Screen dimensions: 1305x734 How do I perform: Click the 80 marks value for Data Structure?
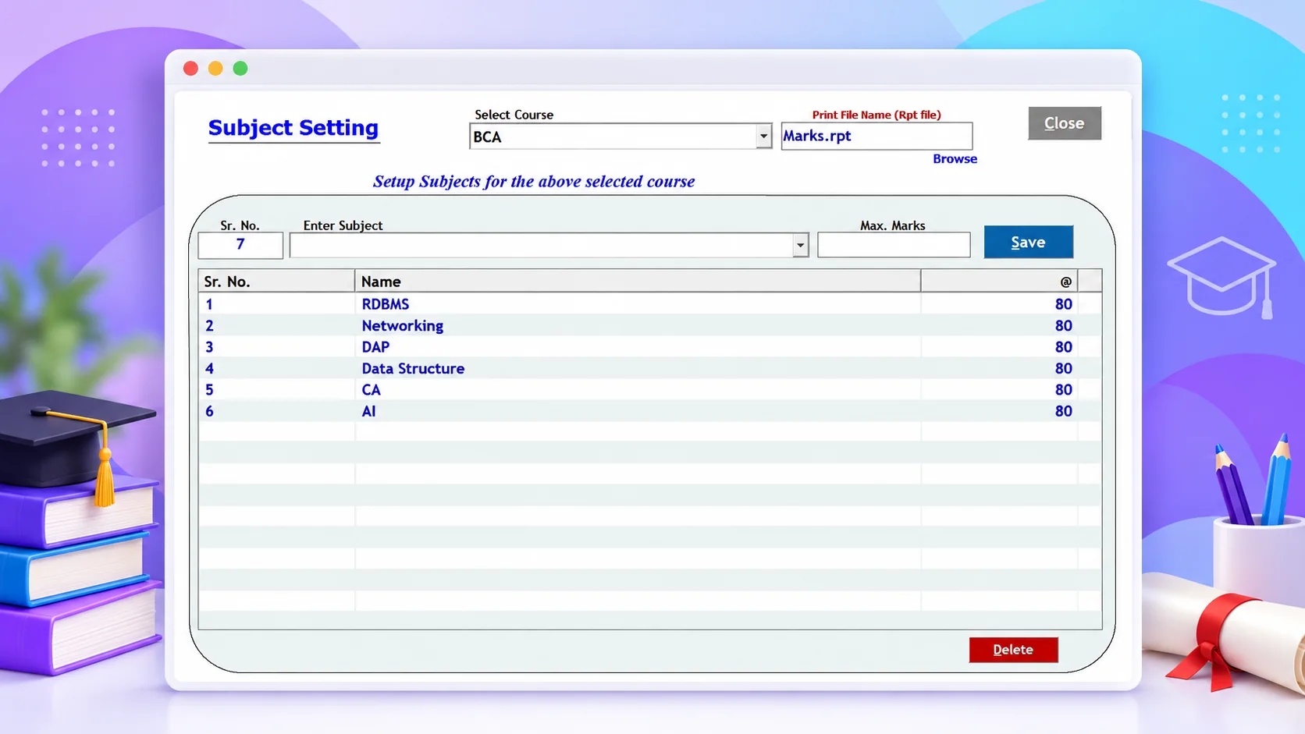tap(1063, 368)
